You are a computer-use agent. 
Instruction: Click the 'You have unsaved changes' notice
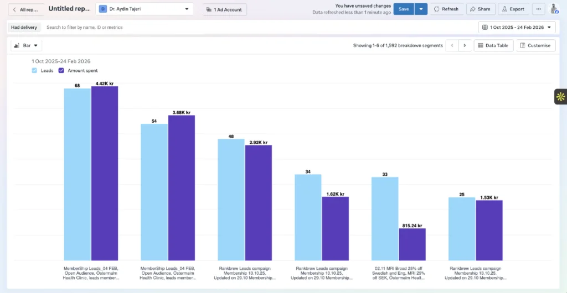point(363,6)
